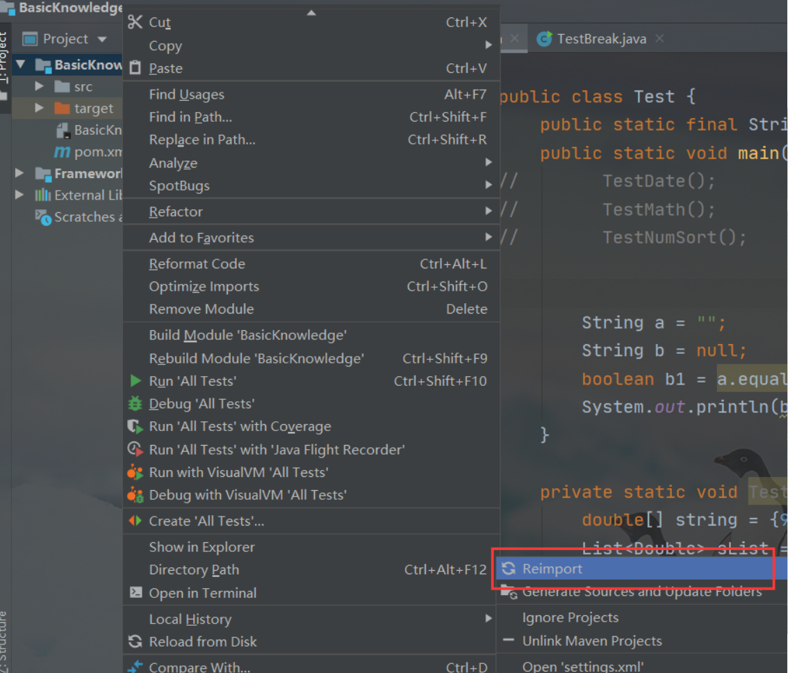Click the Run with VisualVM icon
The width and height of the screenshot is (788, 673).
[x=136, y=472]
